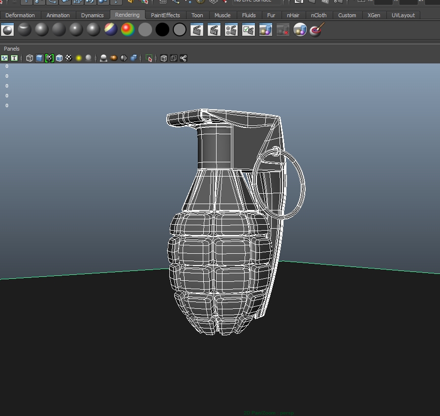Click the solid black sphere shelf icon
This screenshot has height=416, width=440.
pyautogui.click(x=162, y=30)
